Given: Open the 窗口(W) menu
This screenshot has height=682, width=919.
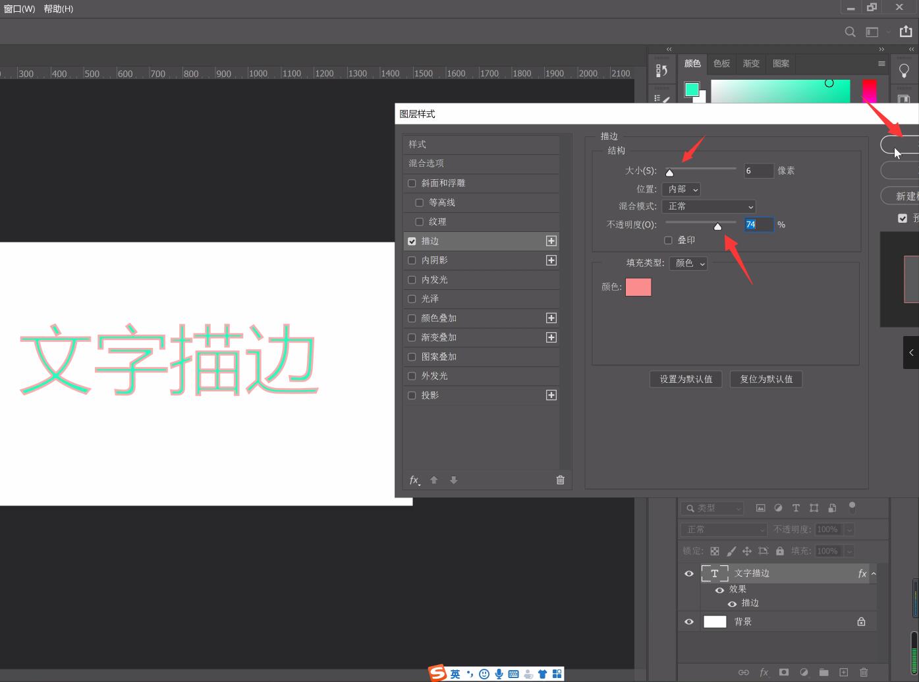Looking at the screenshot, I should pyautogui.click(x=19, y=9).
